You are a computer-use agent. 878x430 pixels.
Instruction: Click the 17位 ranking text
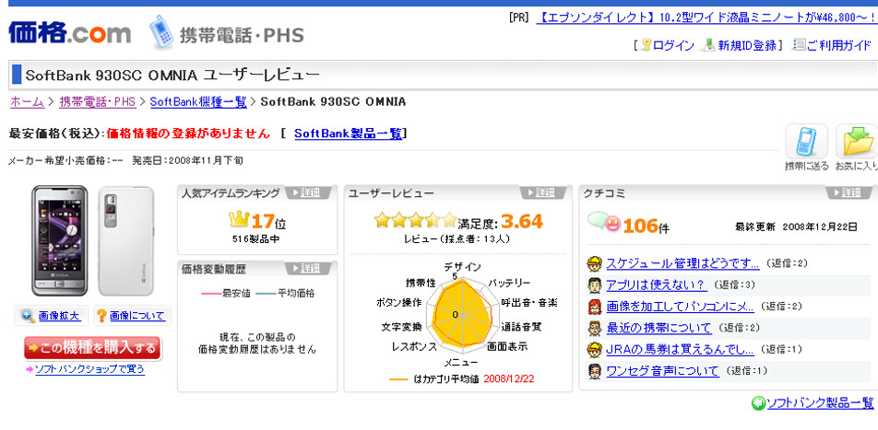268,222
